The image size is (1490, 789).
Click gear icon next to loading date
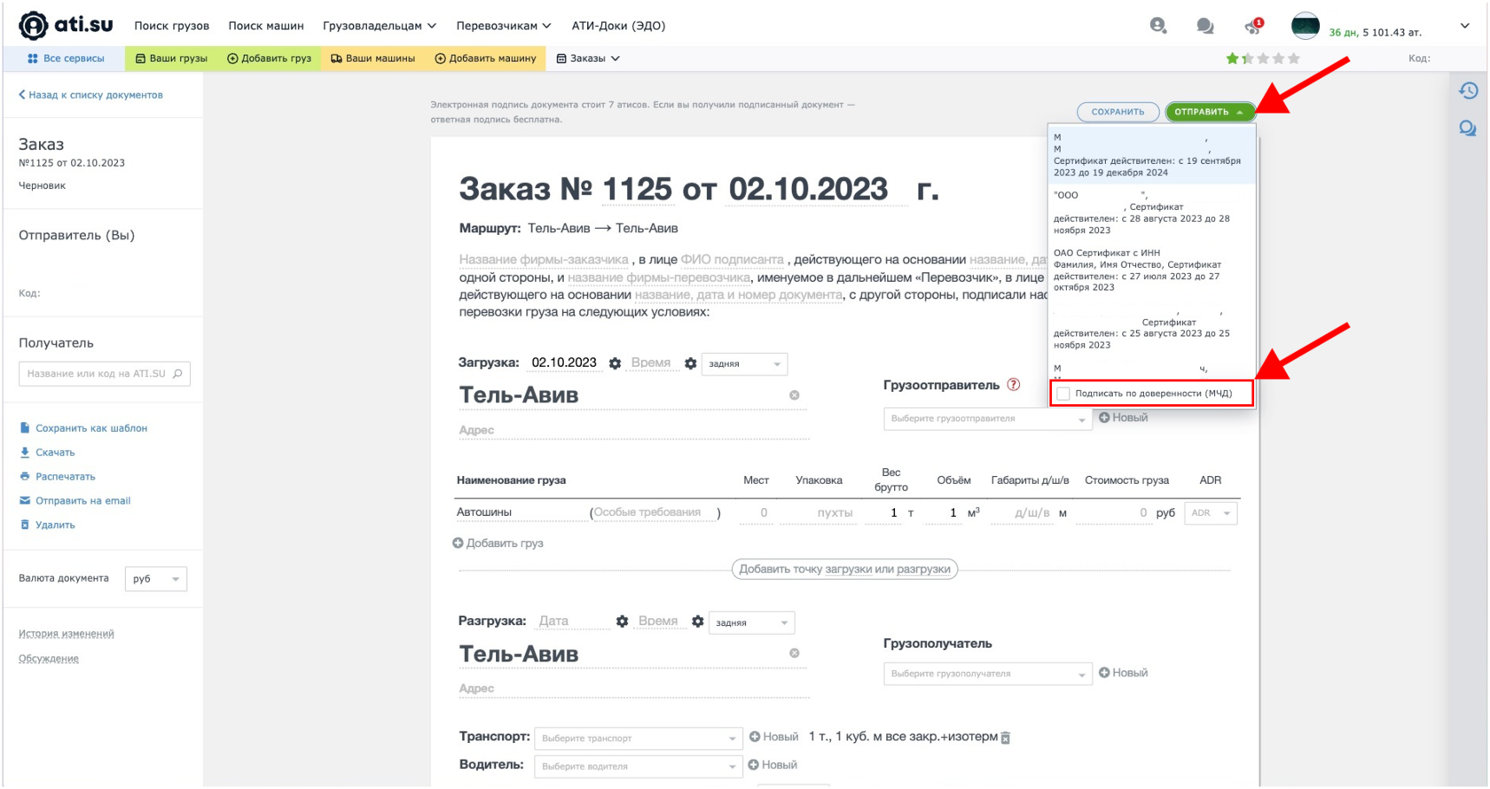(x=615, y=363)
